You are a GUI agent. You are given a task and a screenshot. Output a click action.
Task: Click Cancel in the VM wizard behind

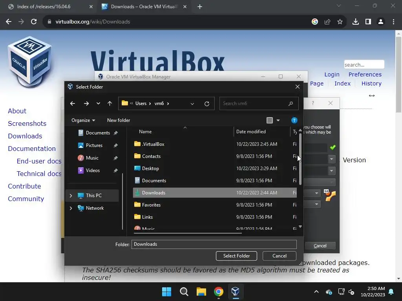320,246
